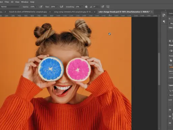Screen dimensions: 173x130
Task: Toggle pressure for size icon in options bar
Action: [x=103, y=7]
